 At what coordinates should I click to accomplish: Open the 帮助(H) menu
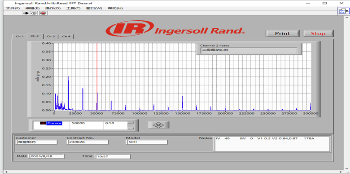[x=115, y=8]
